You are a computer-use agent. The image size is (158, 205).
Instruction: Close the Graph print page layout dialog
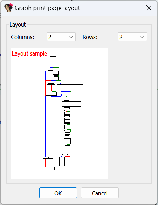149,8
